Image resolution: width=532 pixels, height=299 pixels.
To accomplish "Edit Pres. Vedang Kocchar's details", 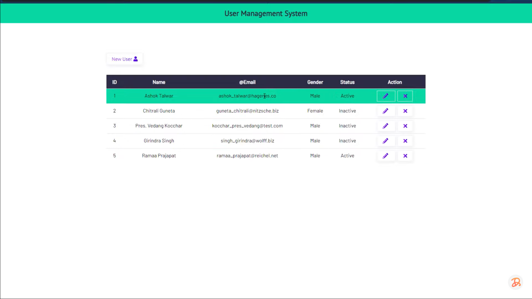I will pos(386,126).
